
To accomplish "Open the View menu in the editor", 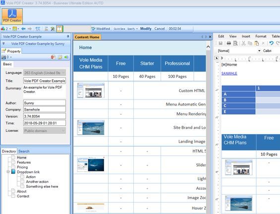I will [233, 36].
